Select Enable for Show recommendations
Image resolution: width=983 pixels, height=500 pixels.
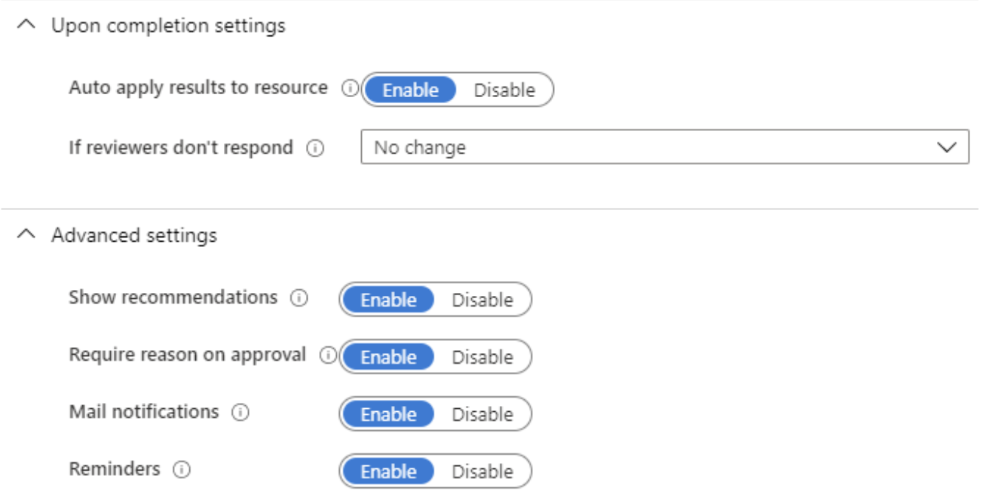(x=388, y=300)
